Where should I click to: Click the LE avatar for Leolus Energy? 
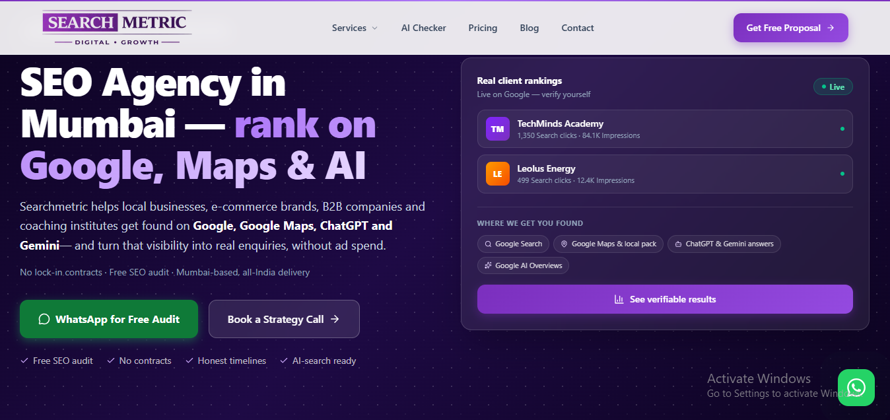click(497, 174)
